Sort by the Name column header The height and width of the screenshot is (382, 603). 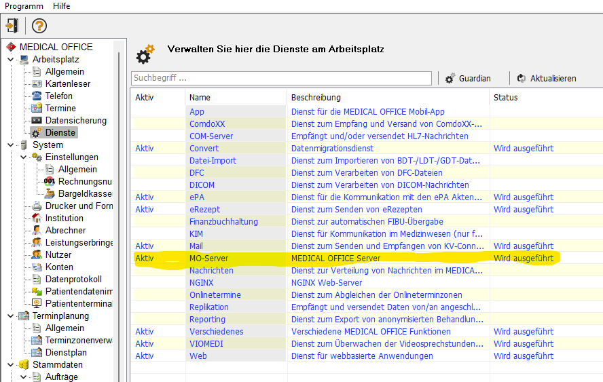tap(200, 98)
